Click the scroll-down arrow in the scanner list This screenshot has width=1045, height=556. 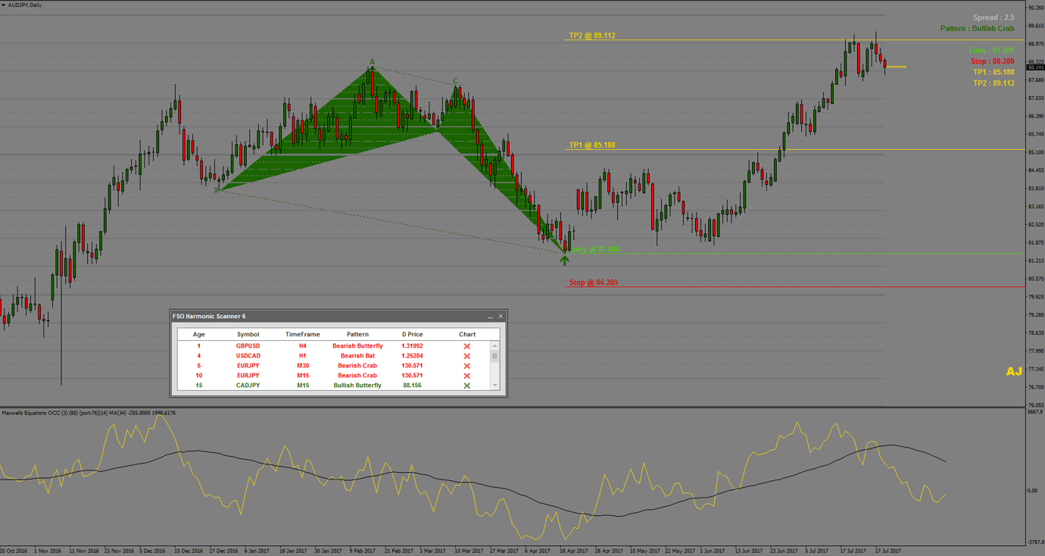tap(494, 385)
